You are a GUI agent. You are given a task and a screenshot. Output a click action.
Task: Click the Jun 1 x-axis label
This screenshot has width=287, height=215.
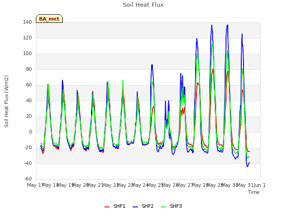pyautogui.click(x=260, y=185)
